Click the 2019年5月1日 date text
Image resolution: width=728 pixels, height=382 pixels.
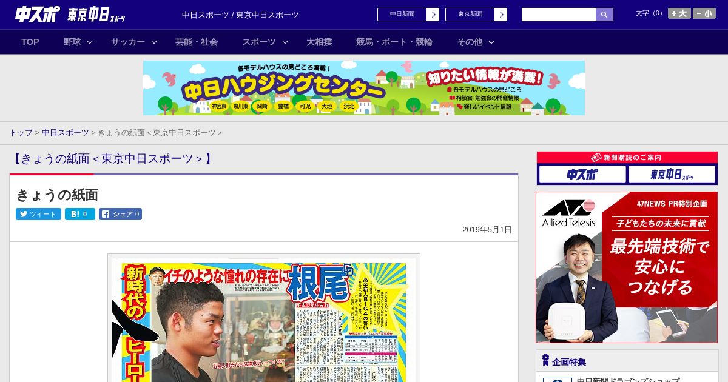click(x=487, y=230)
